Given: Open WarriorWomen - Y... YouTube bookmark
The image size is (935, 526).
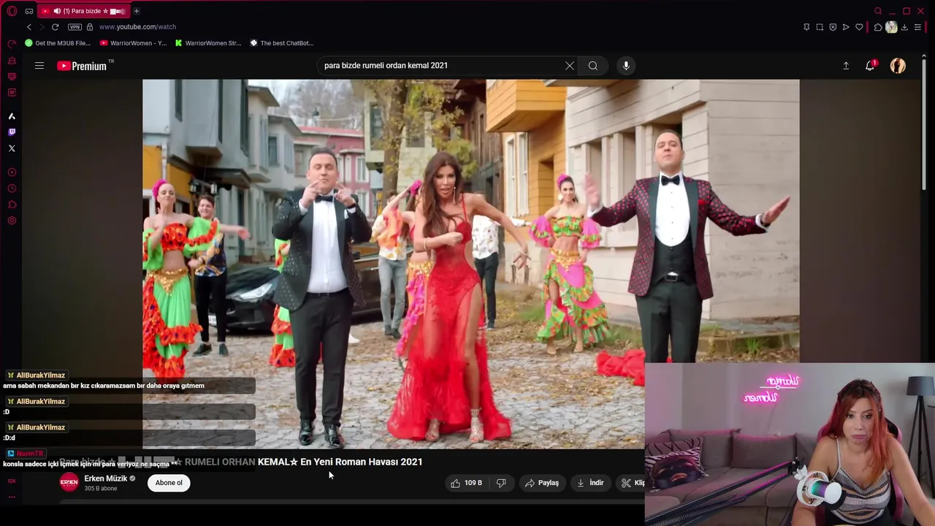Looking at the screenshot, I should (133, 43).
